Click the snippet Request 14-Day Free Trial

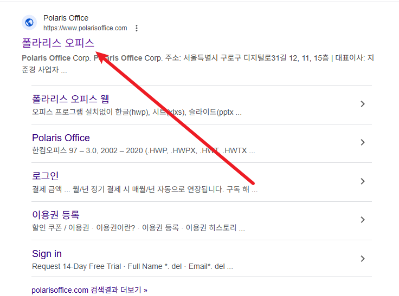[x=133, y=266]
